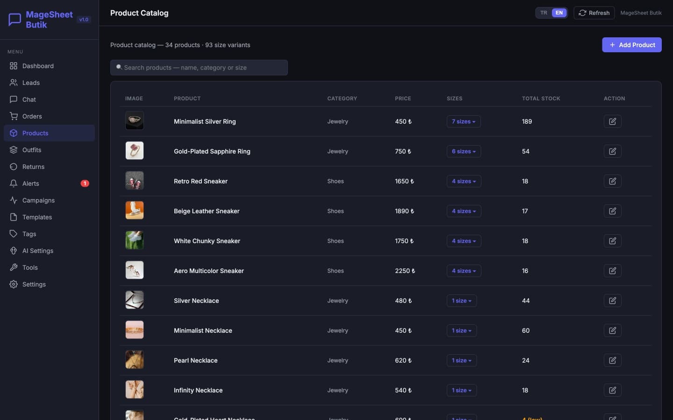The width and height of the screenshot is (673, 420).
Task: Open Minimalist Silver Ring thumbnail image
Action: [135, 121]
